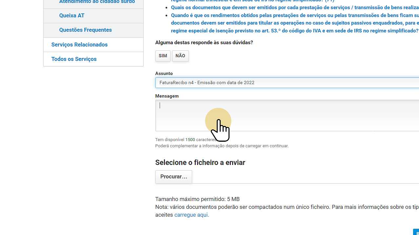This screenshot has height=235, width=419.
Task: Follow the carregue aqui link
Action: point(191,215)
